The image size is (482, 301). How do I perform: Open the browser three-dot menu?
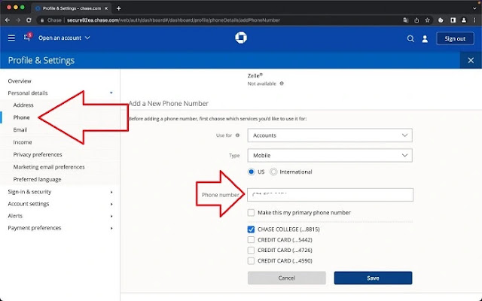(475, 20)
